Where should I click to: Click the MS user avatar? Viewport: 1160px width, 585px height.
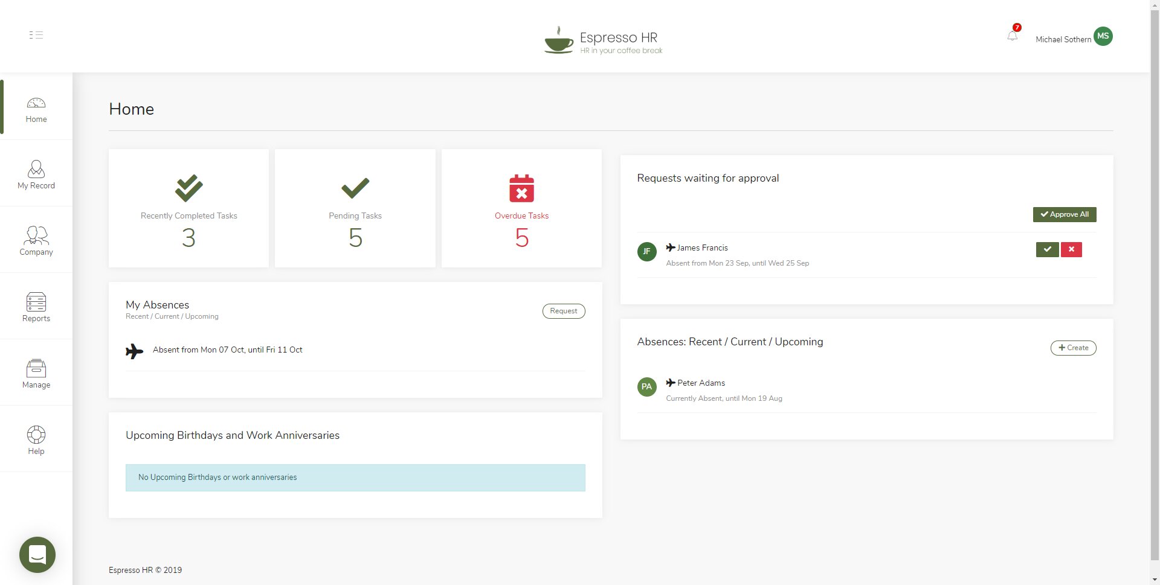(x=1103, y=36)
